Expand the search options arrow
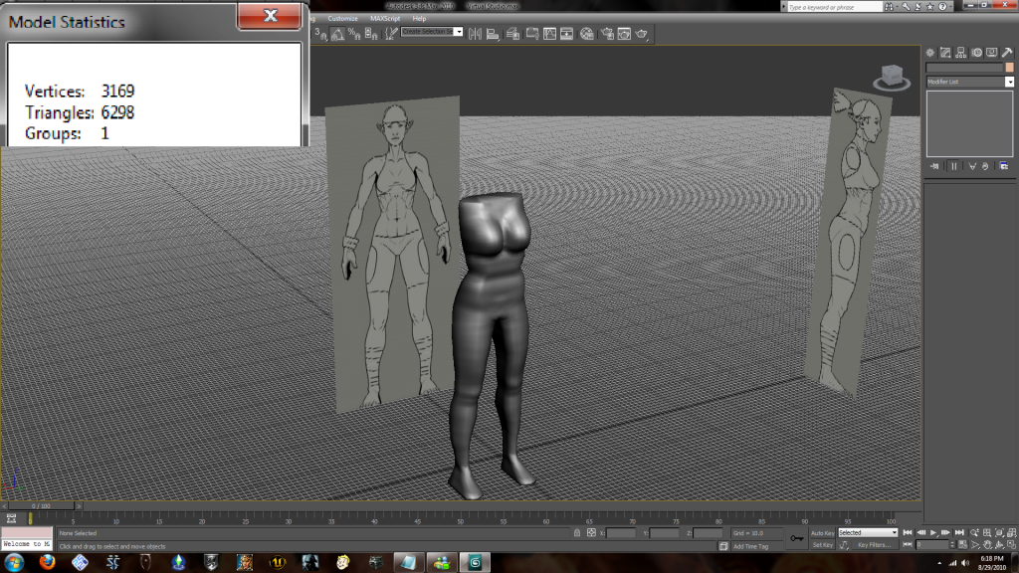Image resolution: width=1019 pixels, height=573 pixels. pyautogui.click(x=897, y=7)
